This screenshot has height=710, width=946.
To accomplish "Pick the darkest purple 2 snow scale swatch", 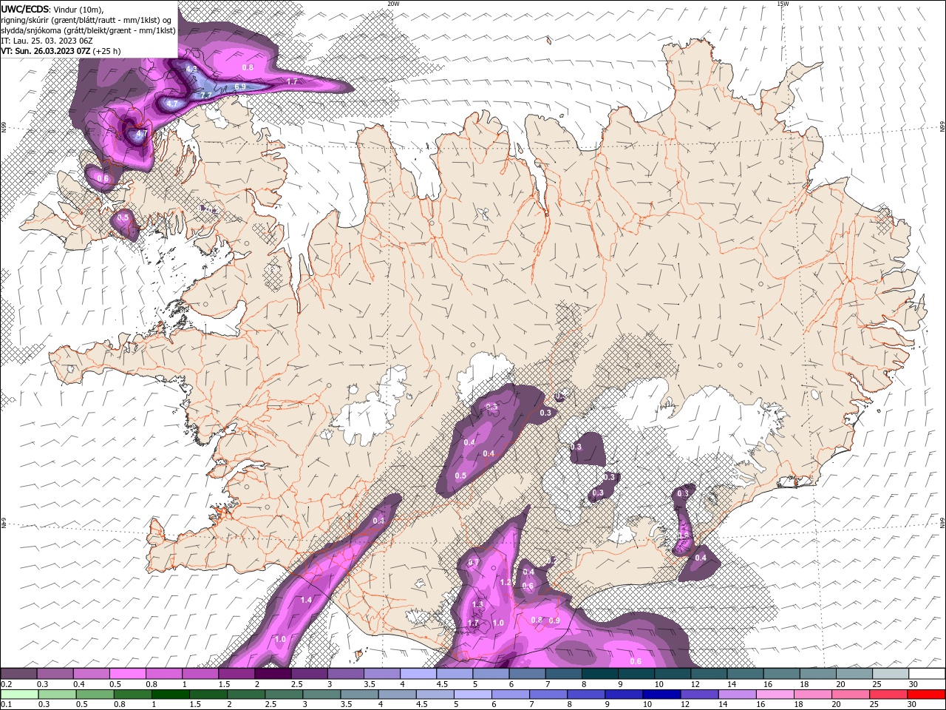I will (273, 674).
